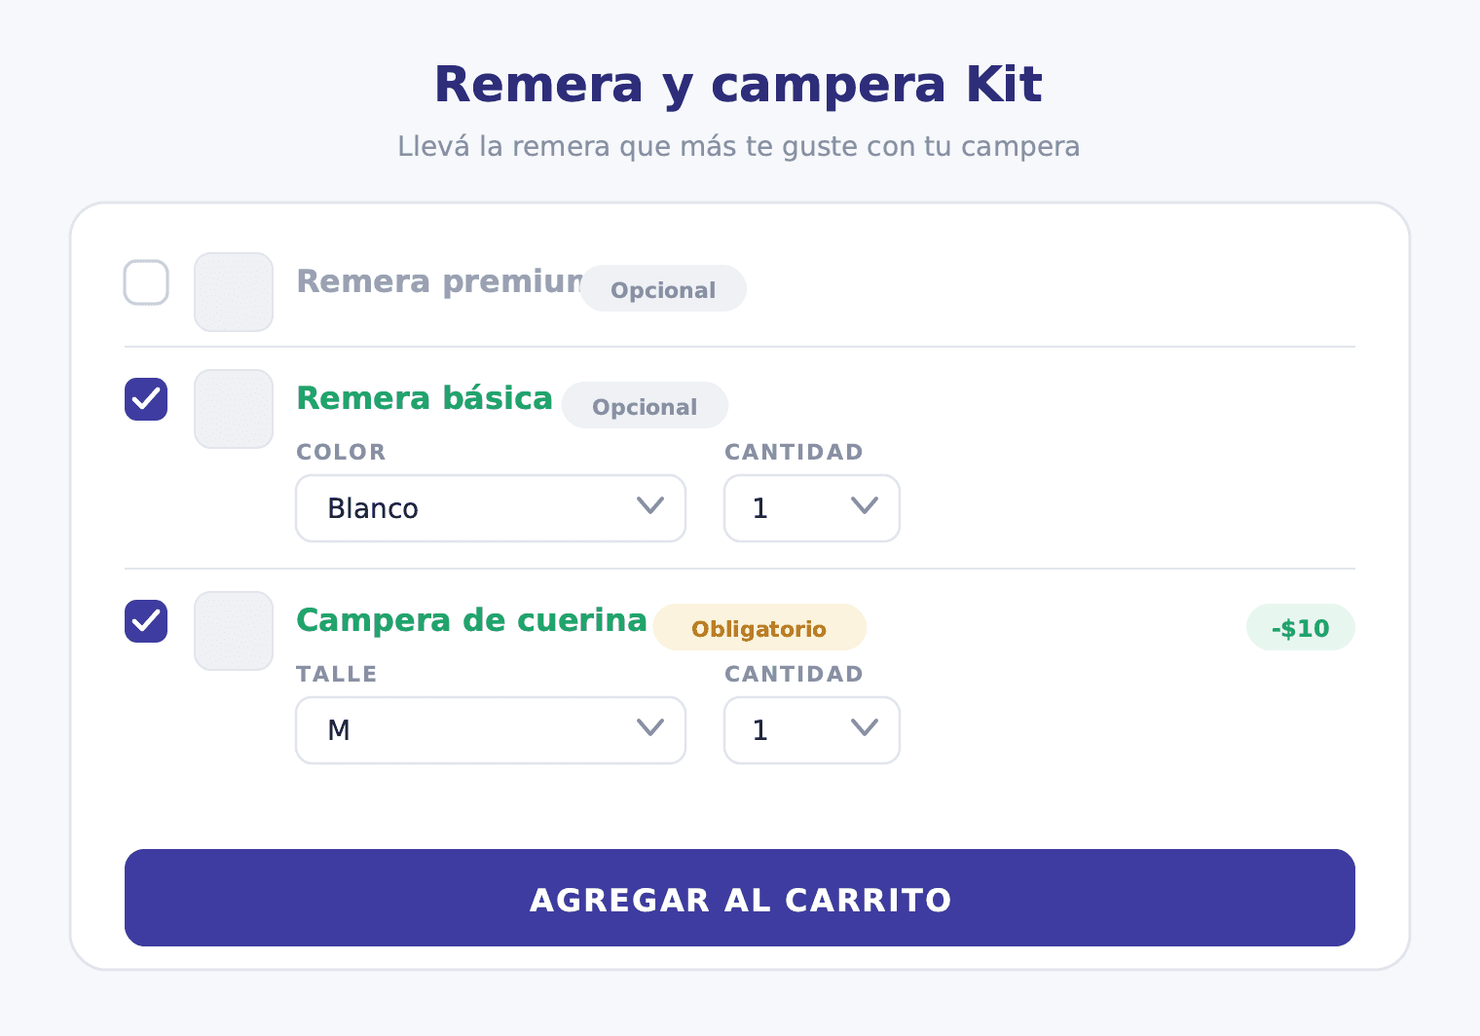Click the -$10 discount badge
Image resolution: width=1480 pixels, height=1036 pixels.
pyautogui.click(x=1301, y=627)
